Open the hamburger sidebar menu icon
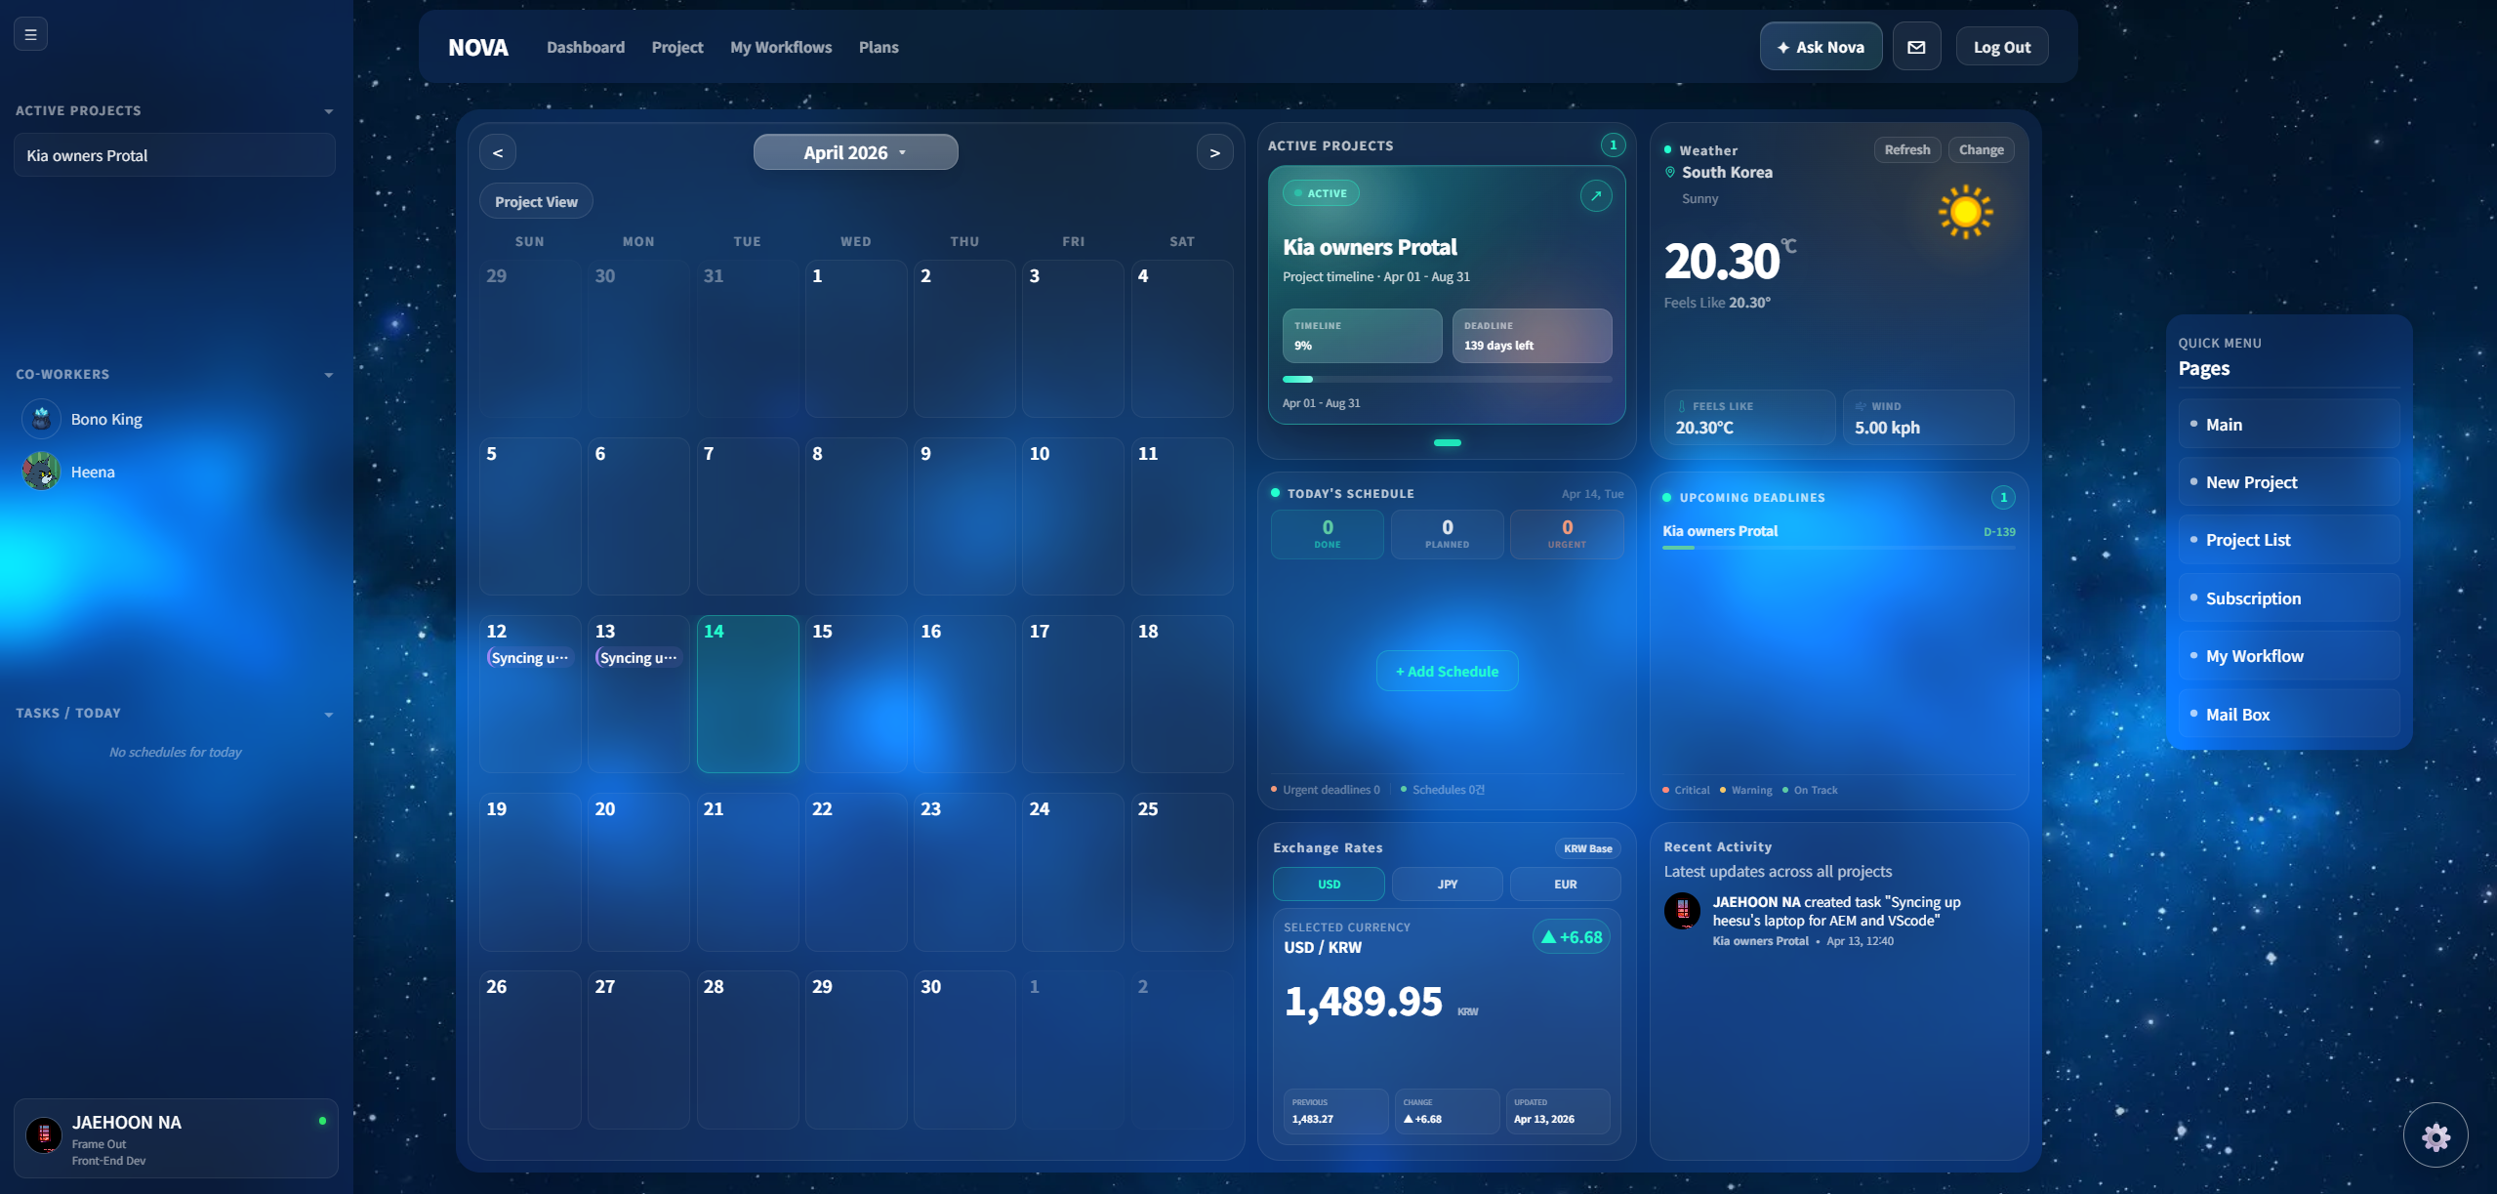Image resolution: width=2497 pixels, height=1194 pixels. [30, 34]
